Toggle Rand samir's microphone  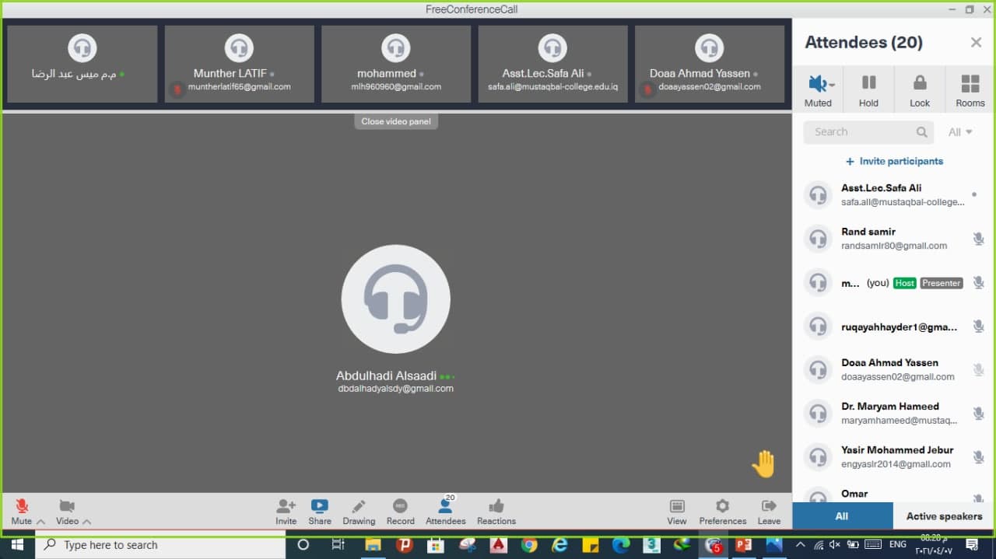coord(978,238)
